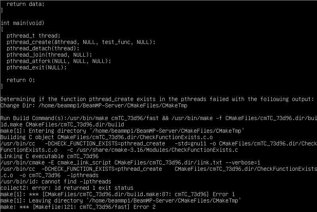Click the 'Determining if the function pthread_create' line

[x=157, y=99]
